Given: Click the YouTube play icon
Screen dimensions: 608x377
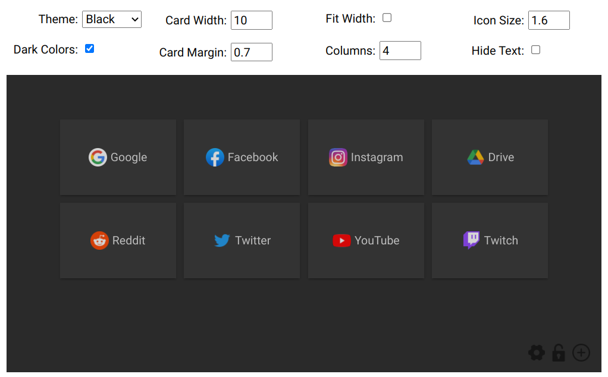Looking at the screenshot, I should (x=341, y=241).
